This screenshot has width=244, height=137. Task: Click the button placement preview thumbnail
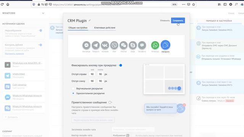click(164, 79)
